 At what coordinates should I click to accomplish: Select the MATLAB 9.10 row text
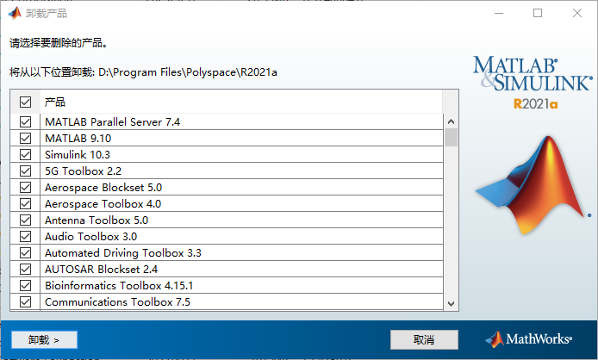(78, 138)
